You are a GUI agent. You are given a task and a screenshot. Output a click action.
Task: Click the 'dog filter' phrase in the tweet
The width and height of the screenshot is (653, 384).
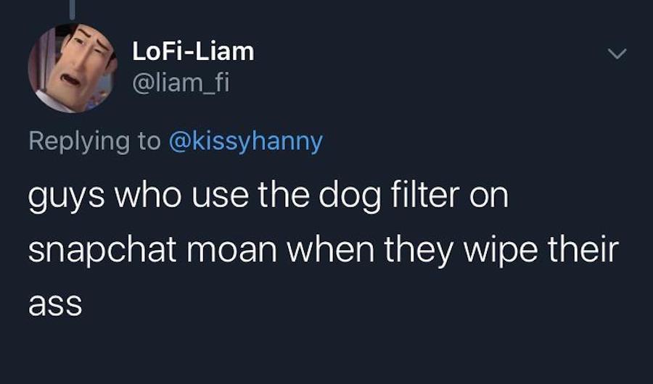point(389,196)
